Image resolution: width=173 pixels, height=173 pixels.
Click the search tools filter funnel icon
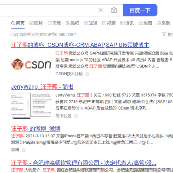[164, 34]
